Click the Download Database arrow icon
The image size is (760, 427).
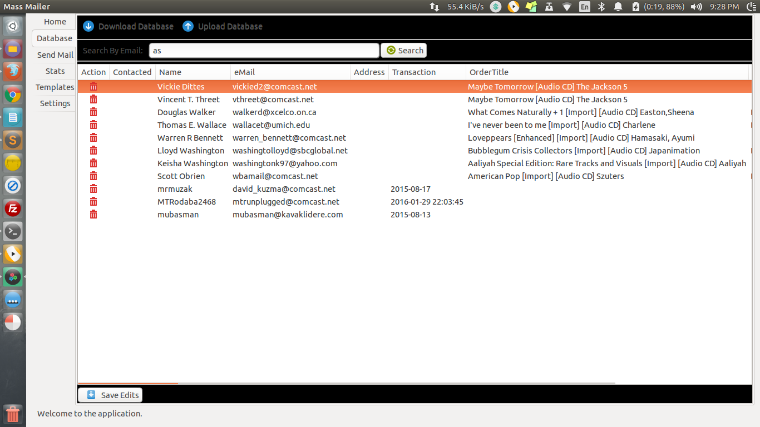pos(88,26)
